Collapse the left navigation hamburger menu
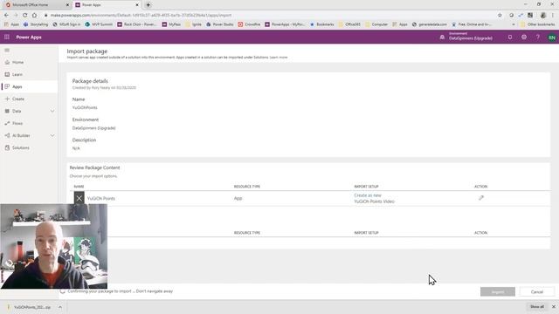The image size is (559, 314). tap(7, 51)
